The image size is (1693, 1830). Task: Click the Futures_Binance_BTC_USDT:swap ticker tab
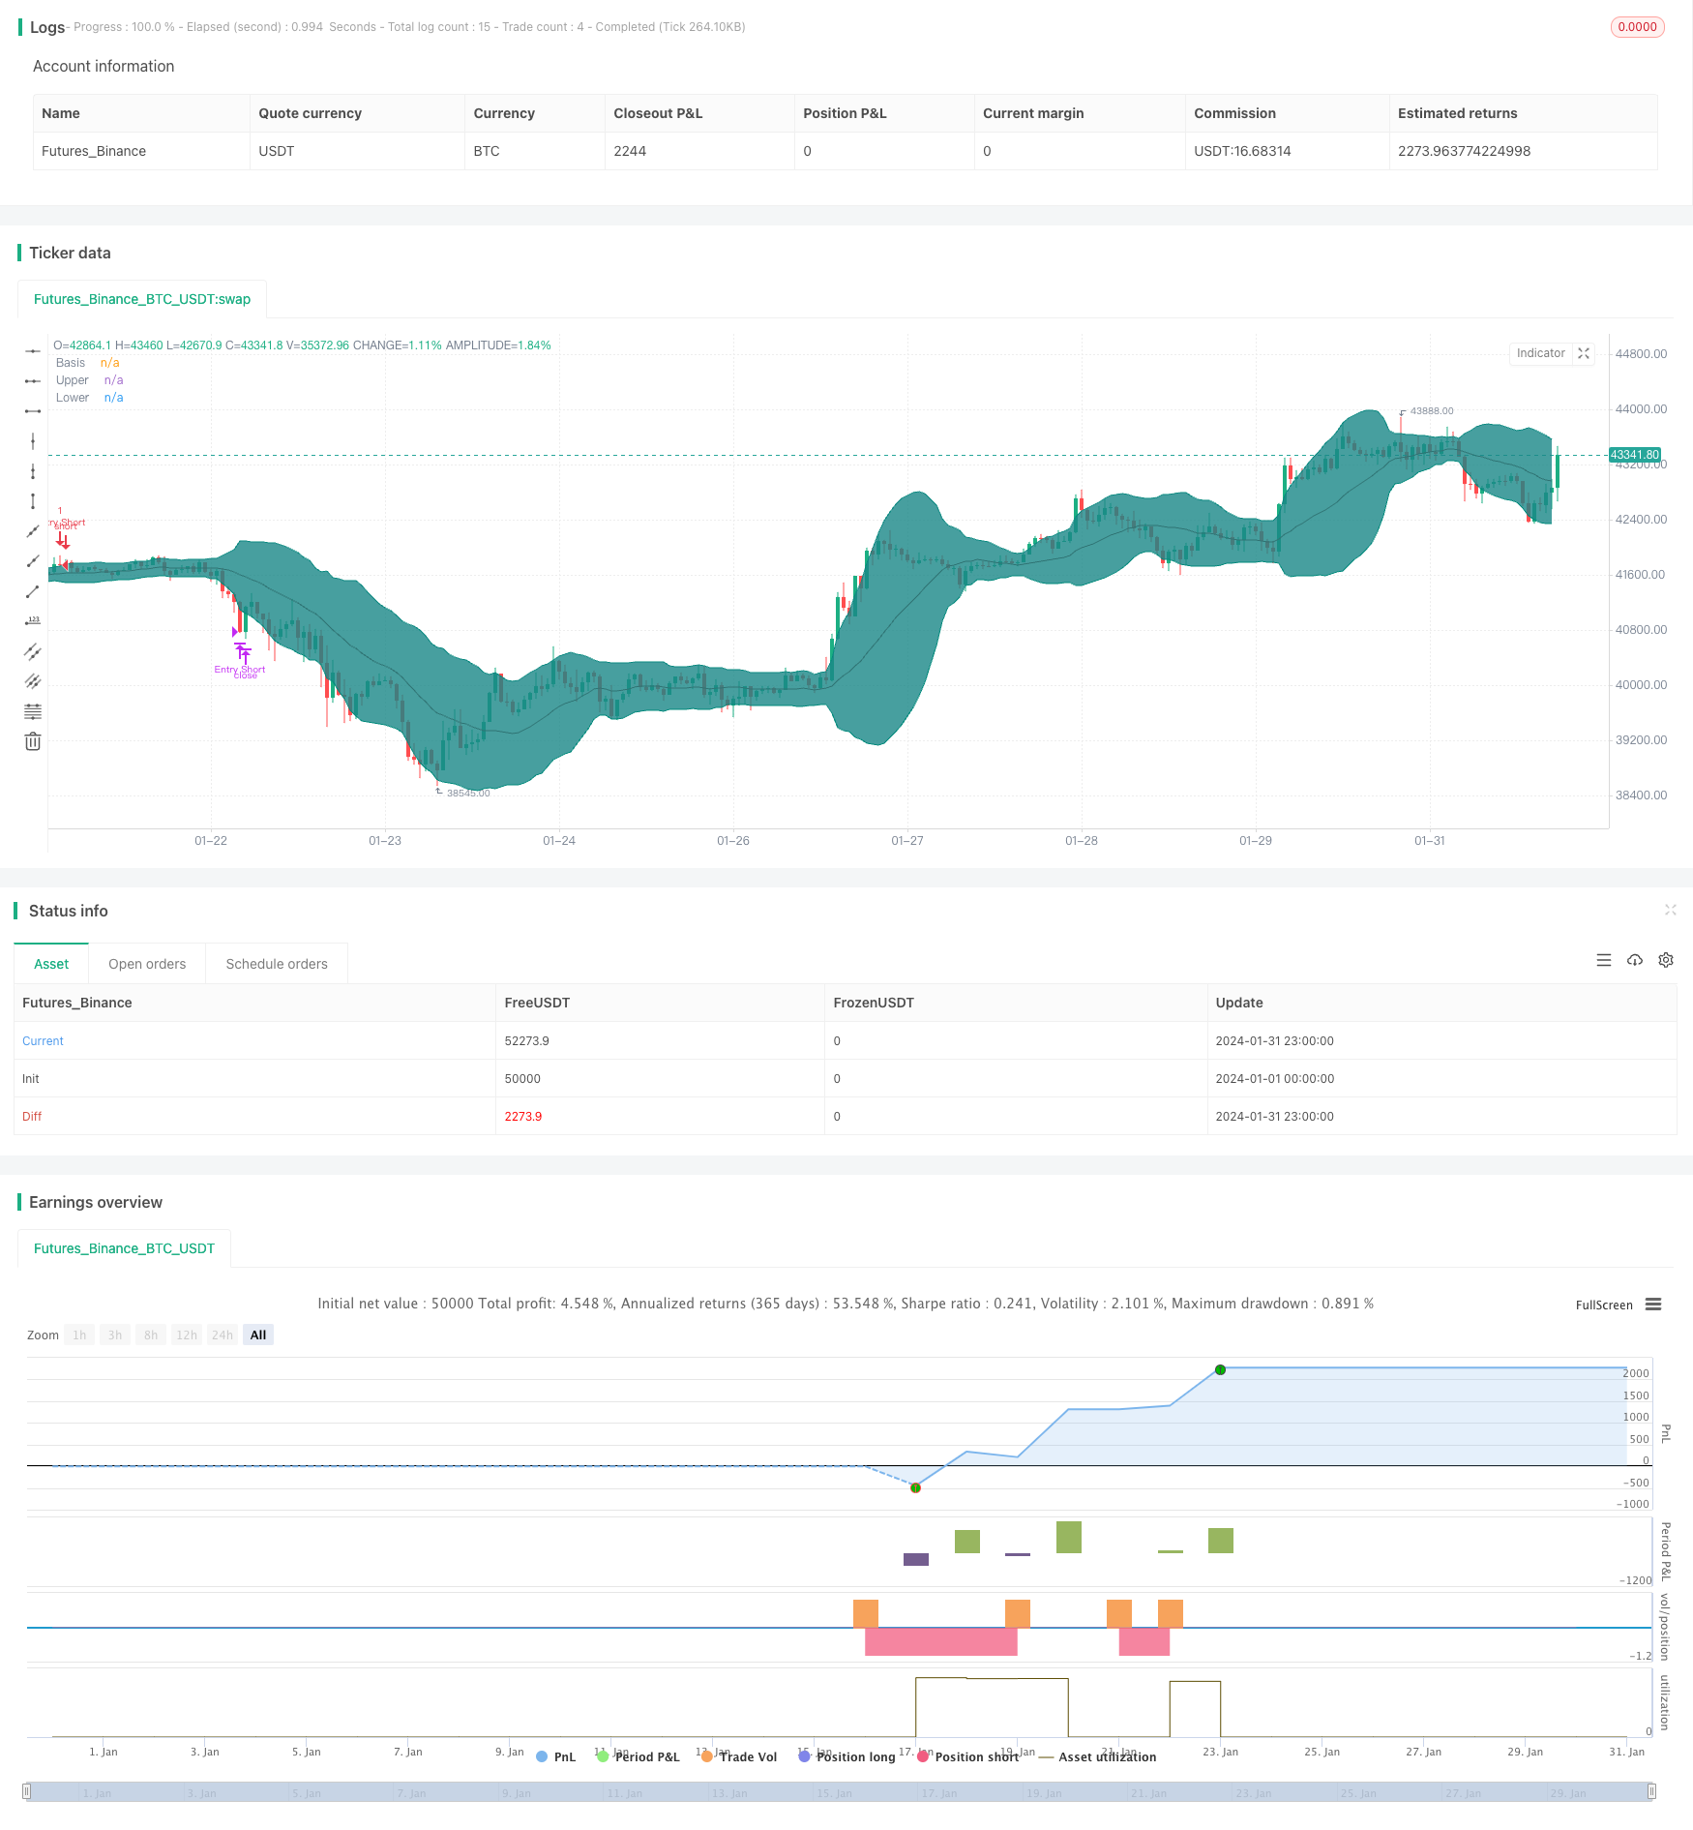point(141,299)
